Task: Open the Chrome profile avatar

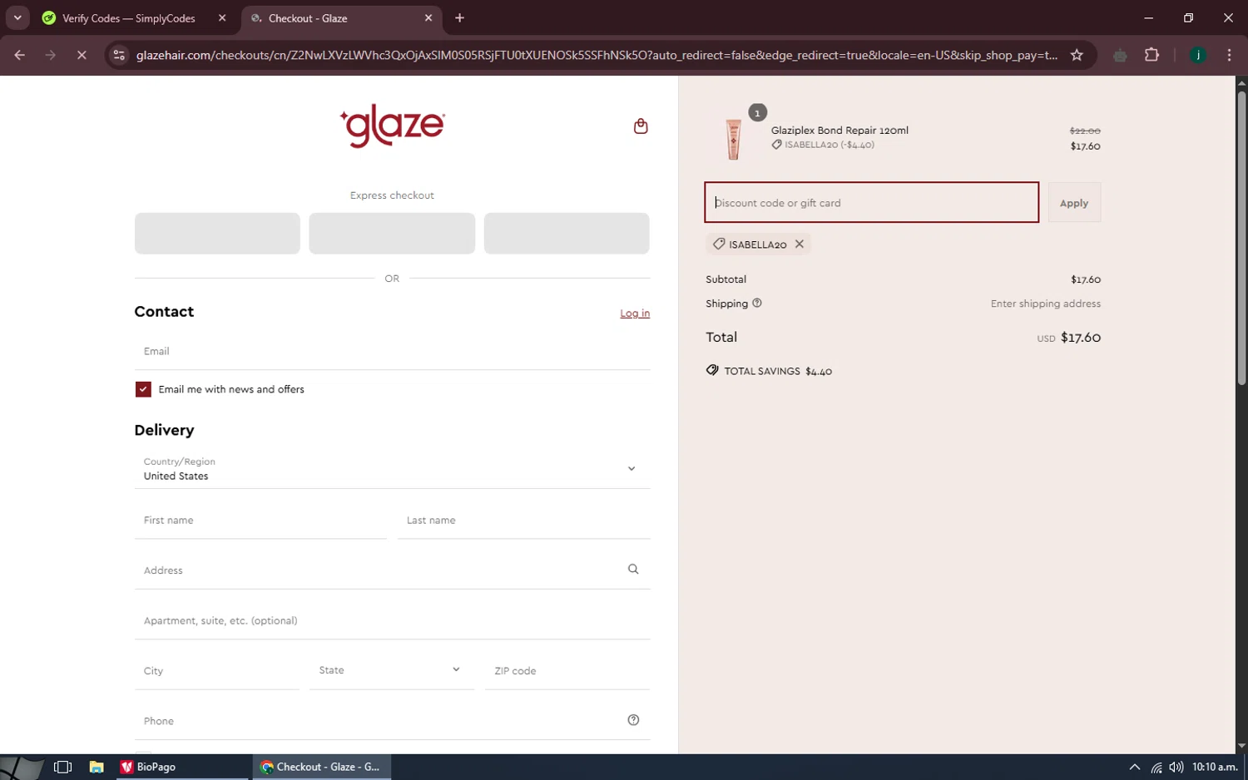Action: coord(1198,55)
